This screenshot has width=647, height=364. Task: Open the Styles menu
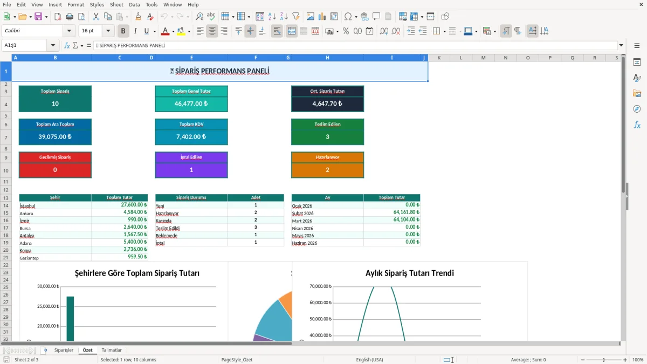tap(97, 4)
